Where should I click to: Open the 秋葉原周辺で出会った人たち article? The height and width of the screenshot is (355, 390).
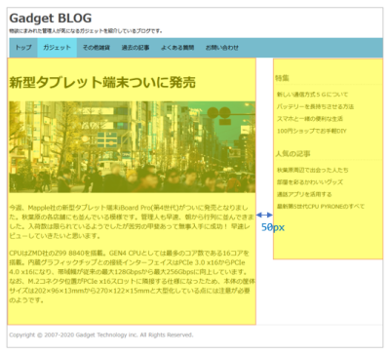point(313,170)
